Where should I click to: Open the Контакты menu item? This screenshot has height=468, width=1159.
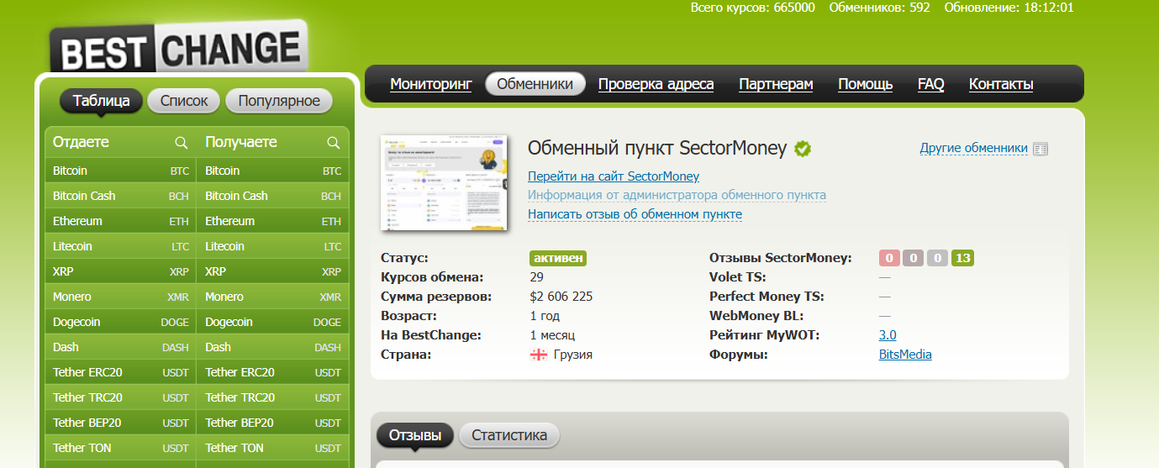(1001, 84)
